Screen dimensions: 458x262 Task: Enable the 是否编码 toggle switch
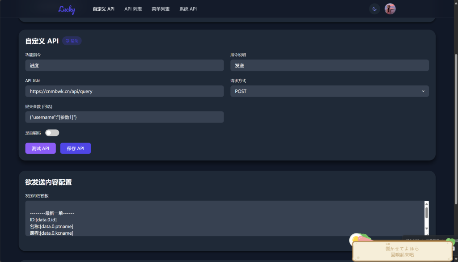click(x=52, y=133)
